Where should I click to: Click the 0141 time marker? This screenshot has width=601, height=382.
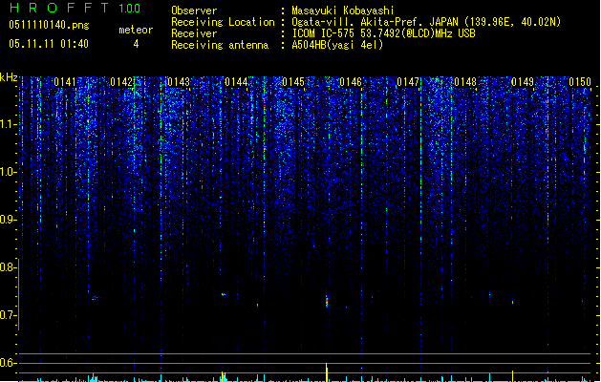point(65,82)
